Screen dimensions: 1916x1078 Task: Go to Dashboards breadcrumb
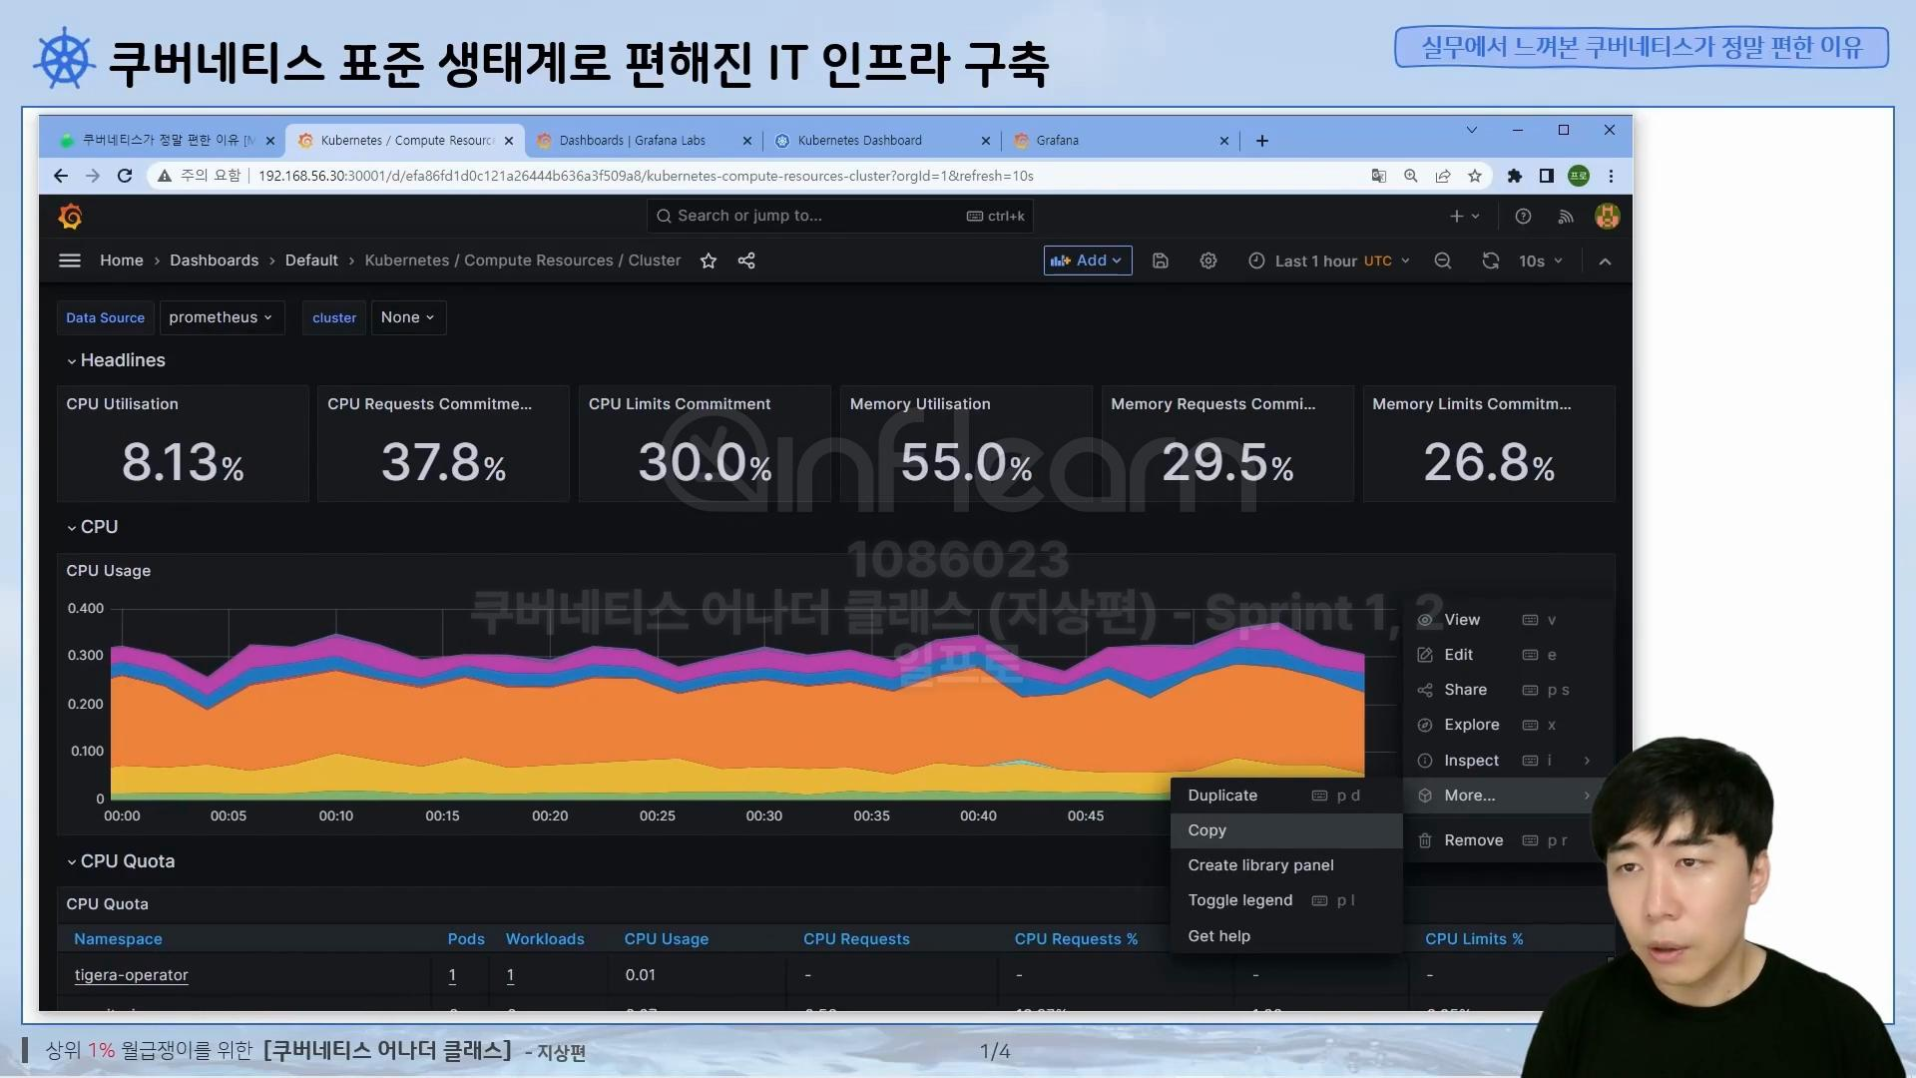215,261
